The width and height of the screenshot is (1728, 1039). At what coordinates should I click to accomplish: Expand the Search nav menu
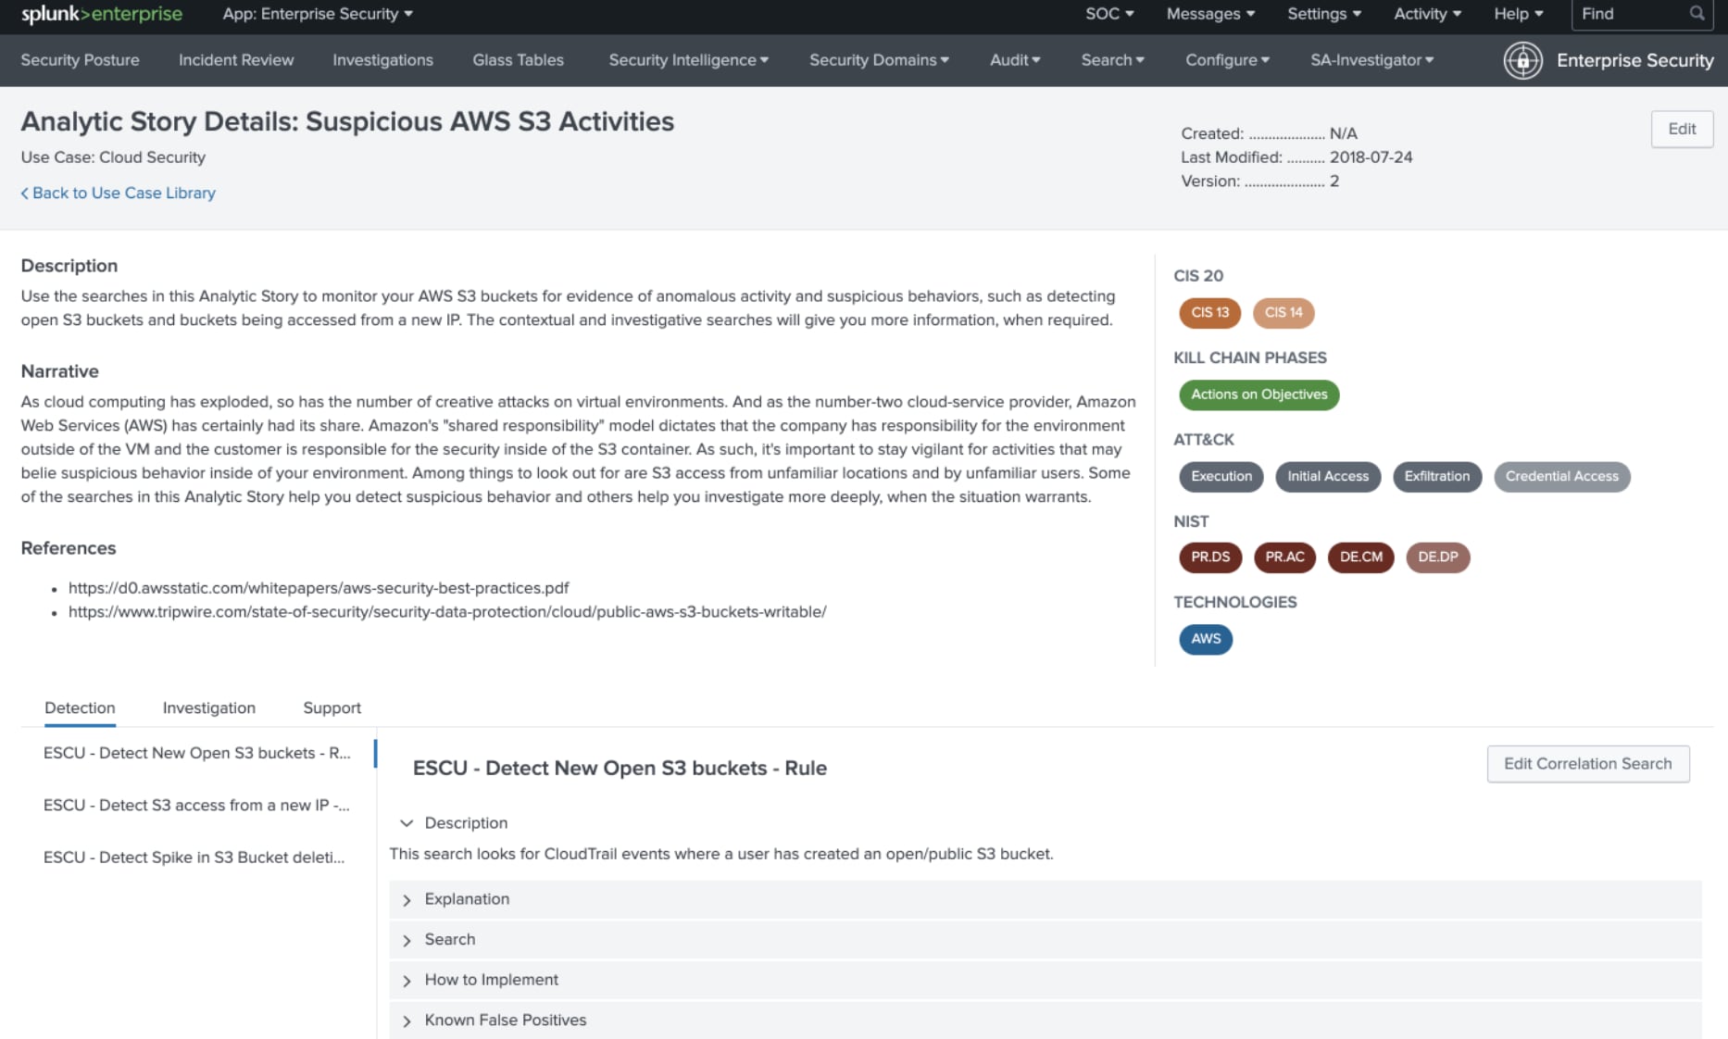[x=1112, y=60]
